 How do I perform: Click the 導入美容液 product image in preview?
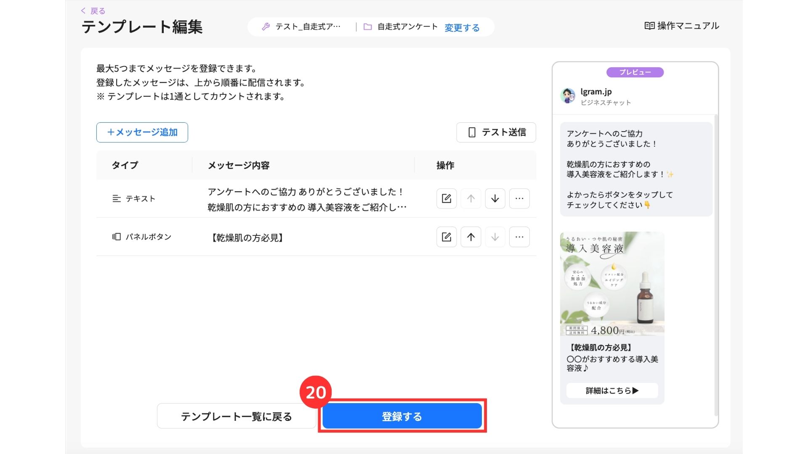pyautogui.click(x=612, y=283)
